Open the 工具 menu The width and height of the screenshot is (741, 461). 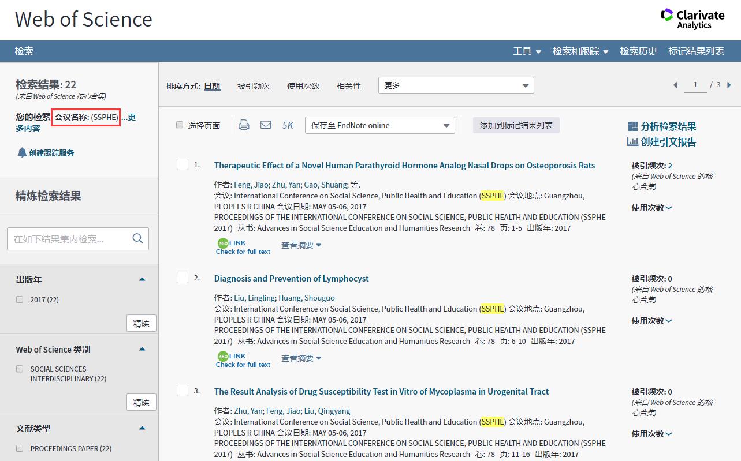coord(527,51)
